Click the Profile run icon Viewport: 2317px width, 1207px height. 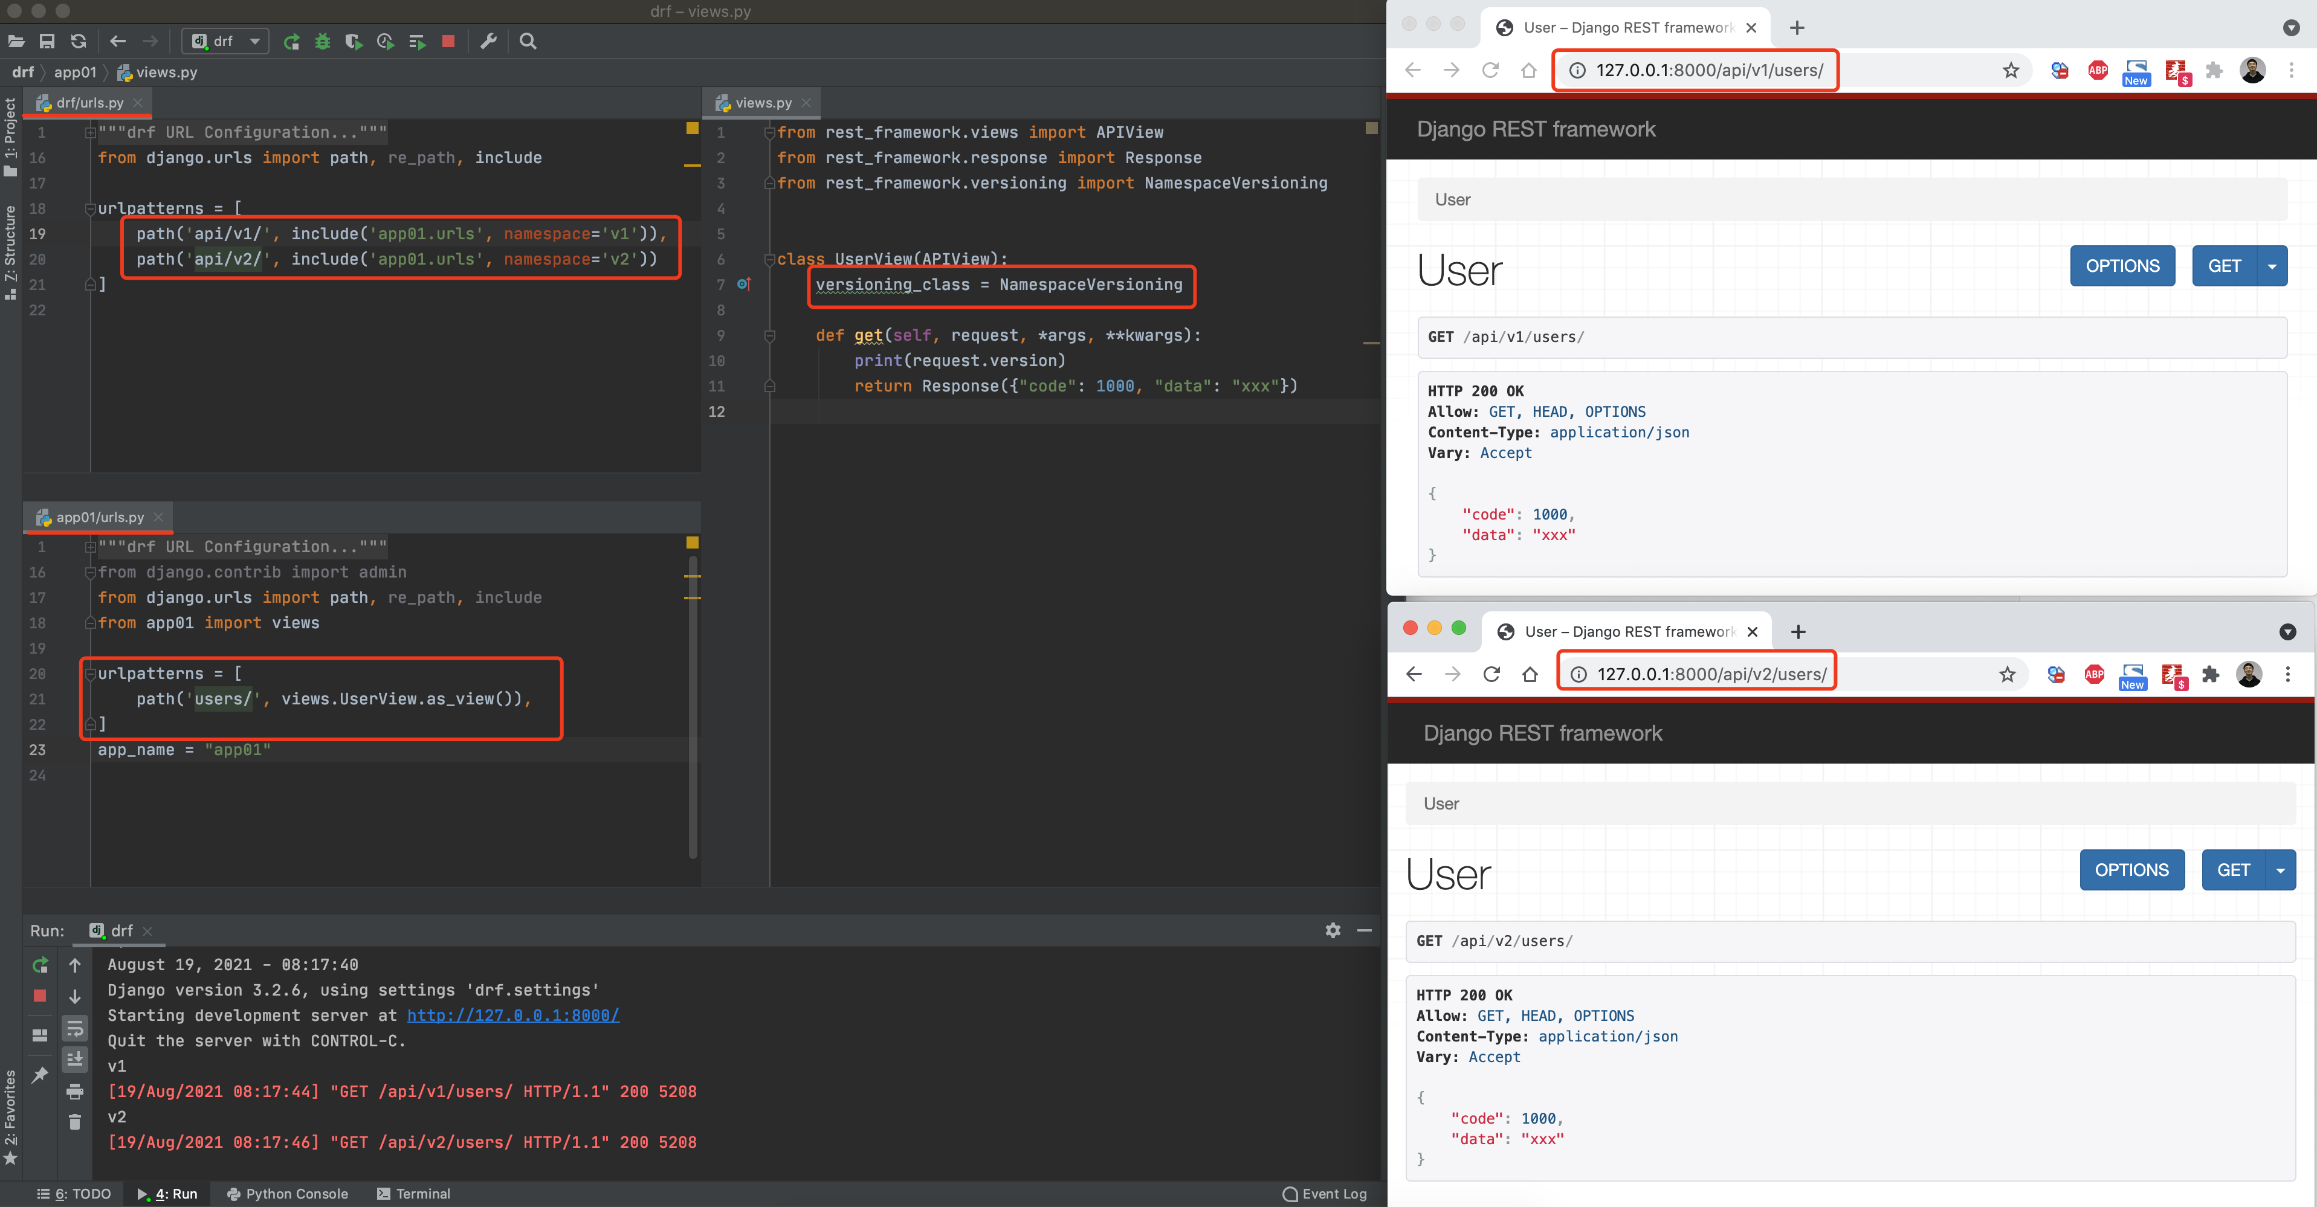pos(385,41)
